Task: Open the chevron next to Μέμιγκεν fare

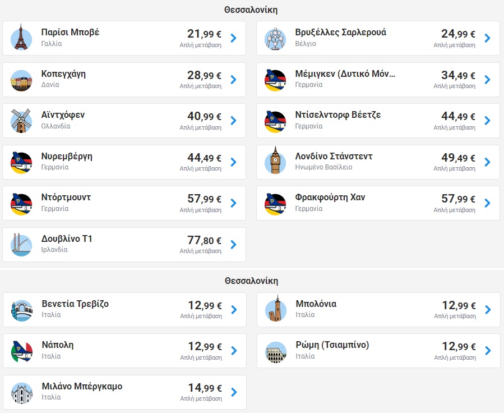Action: pos(488,80)
